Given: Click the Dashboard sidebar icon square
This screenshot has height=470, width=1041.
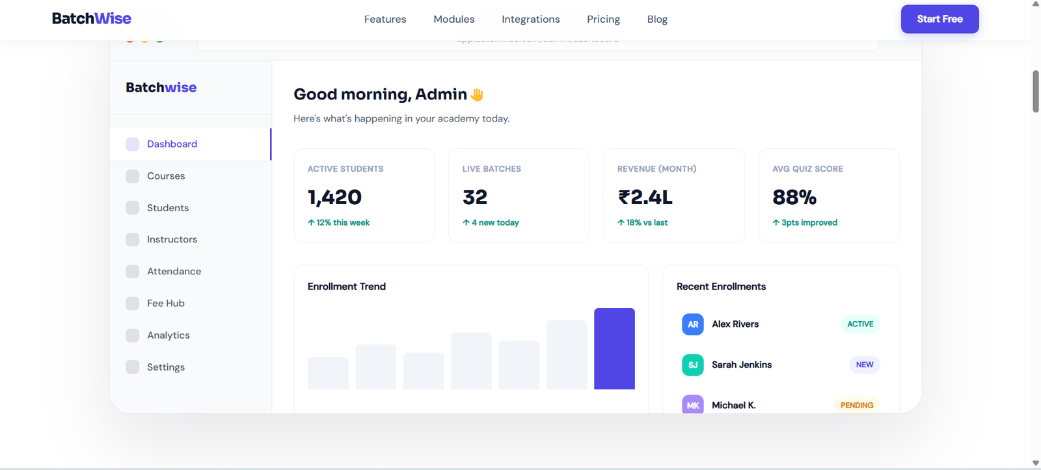Looking at the screenshot, I should pos(132,144).
